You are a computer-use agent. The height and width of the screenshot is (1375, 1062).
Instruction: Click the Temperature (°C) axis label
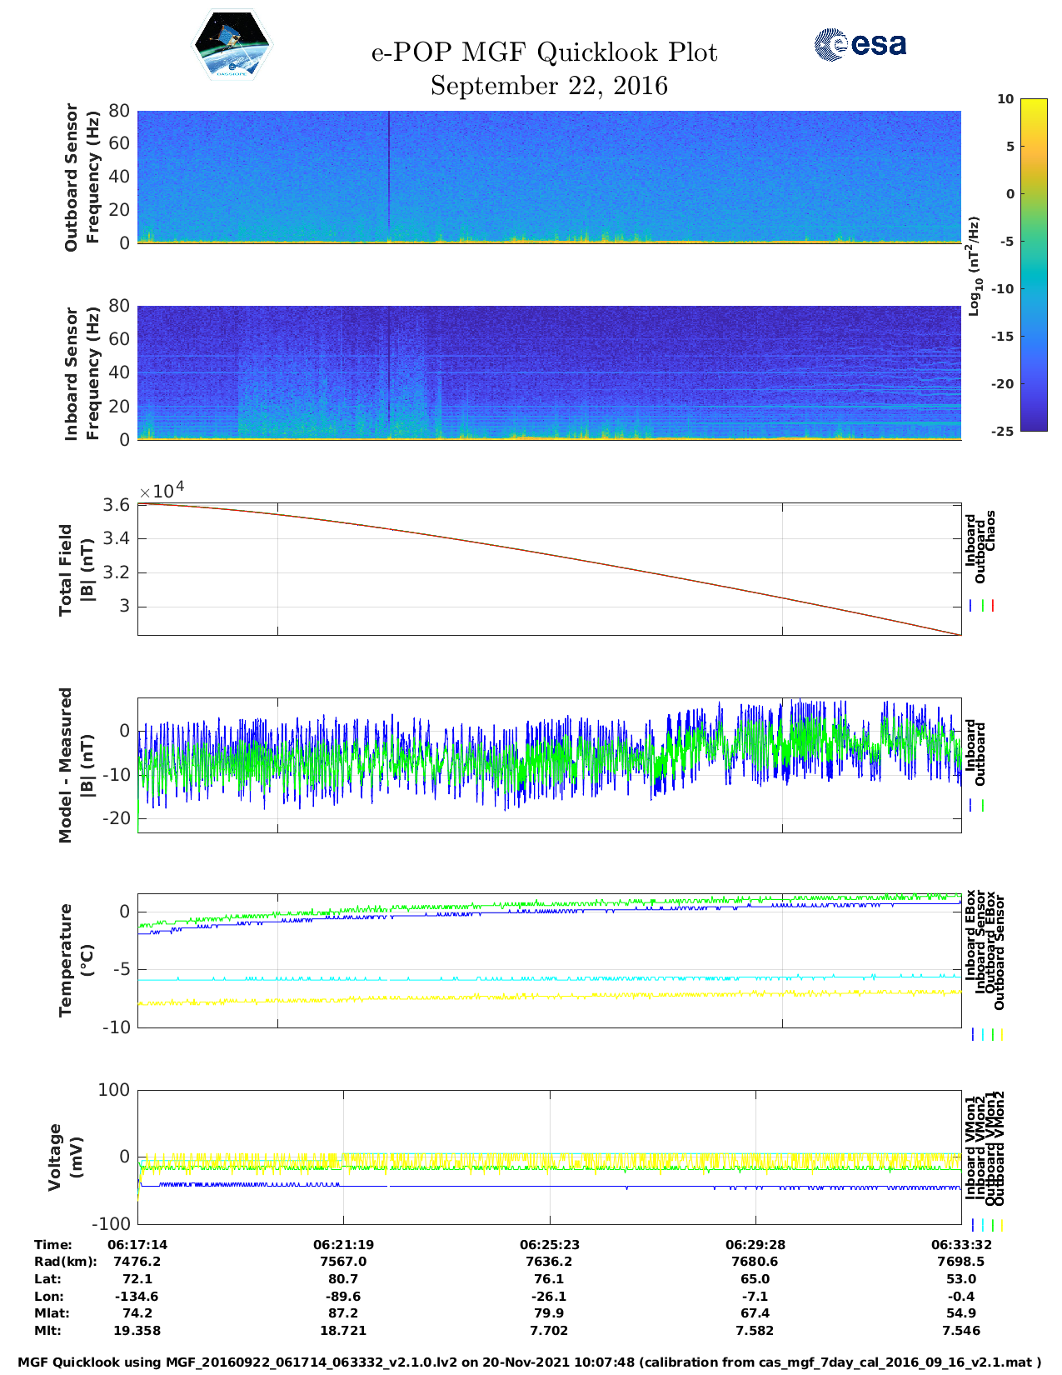click(76, 960)
